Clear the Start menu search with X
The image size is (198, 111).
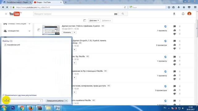41,101
